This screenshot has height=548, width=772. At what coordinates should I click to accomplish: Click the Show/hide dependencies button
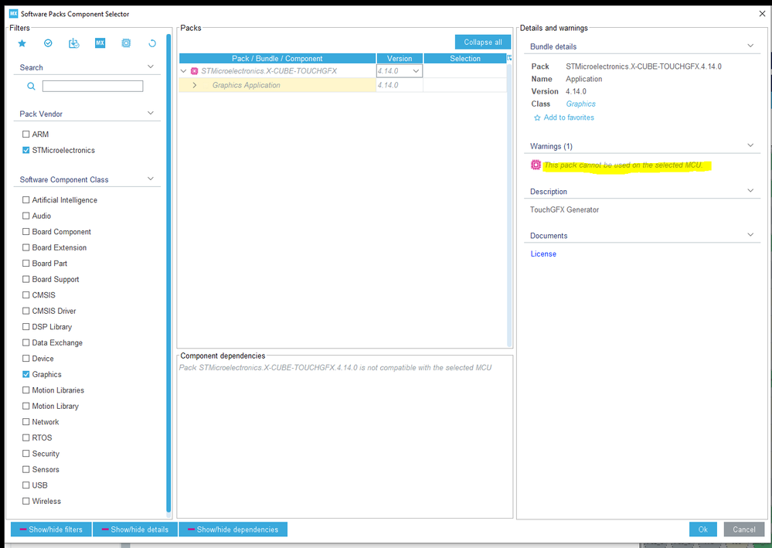[233, 529]
